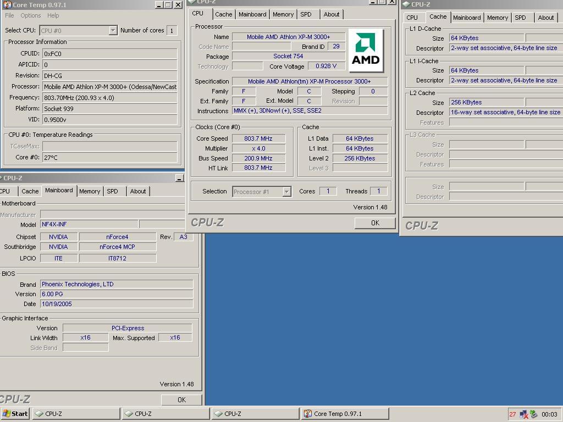The height and width of the screenshot is (422, 563).
Task: Select SPD tab in bottom-left CPU-Z window
Action: click(x=112, y=191)
